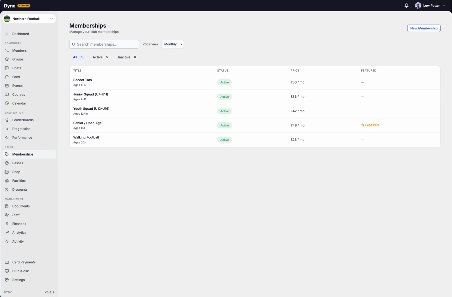Expand the Northern Football club switcher
The height and width of the screenshot is (297, 452).
[x=29, y=19]
